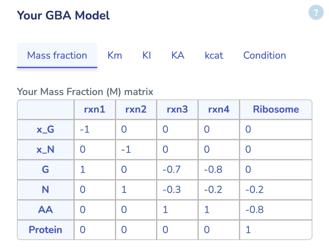
Task: Click the x_G row label
Action: click(45, 129)
